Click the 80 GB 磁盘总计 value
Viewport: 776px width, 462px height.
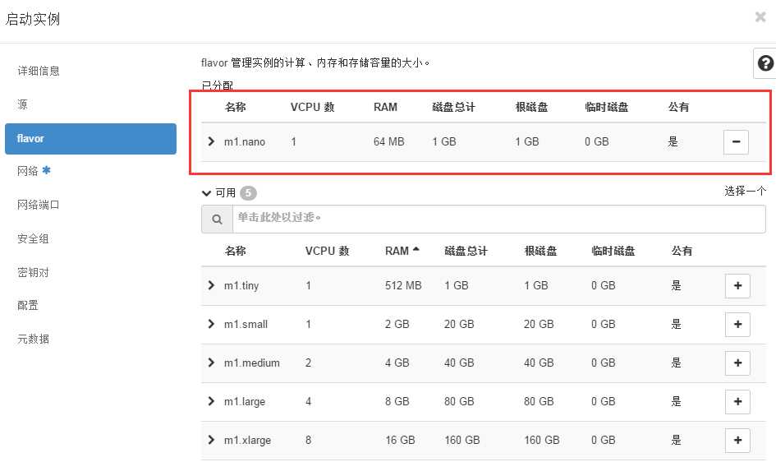(x=459, y=402)
